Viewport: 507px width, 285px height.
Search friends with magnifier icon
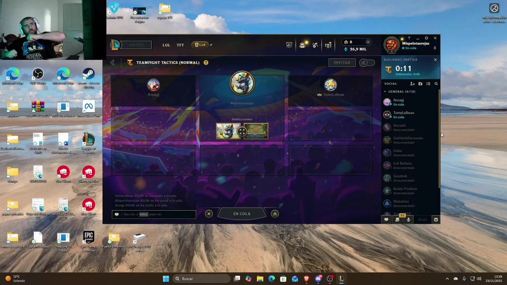(436, 84)
